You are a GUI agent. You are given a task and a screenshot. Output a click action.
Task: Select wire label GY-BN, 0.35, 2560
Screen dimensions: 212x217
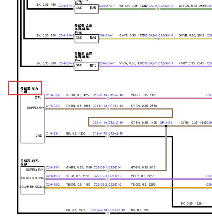[144, 106]
